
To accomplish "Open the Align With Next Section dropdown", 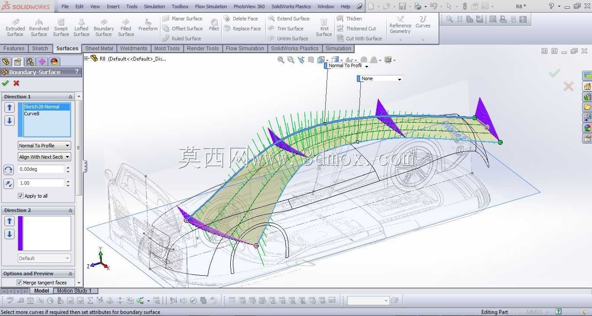I will click(44, 157).
